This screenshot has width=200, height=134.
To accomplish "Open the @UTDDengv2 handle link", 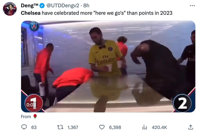I will click(63, 5).
